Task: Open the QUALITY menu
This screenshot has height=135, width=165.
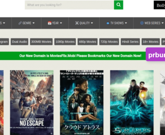Action: tap(84, 23)
